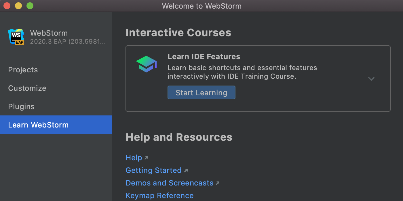Maximize the window with the green button
This screenshot has height=201, width=403.
(x=30, y=6)
